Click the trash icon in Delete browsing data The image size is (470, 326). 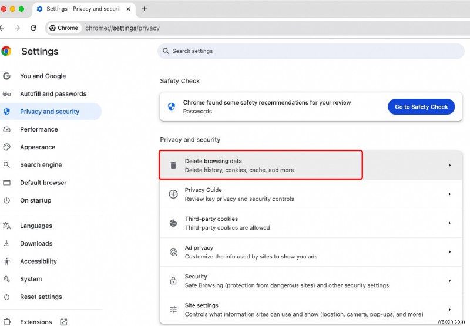pos(173,165)
